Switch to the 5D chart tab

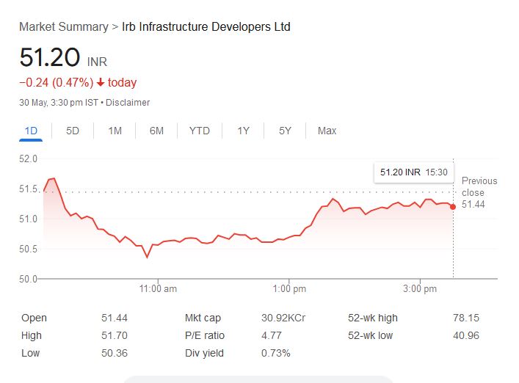click(73, 131)
